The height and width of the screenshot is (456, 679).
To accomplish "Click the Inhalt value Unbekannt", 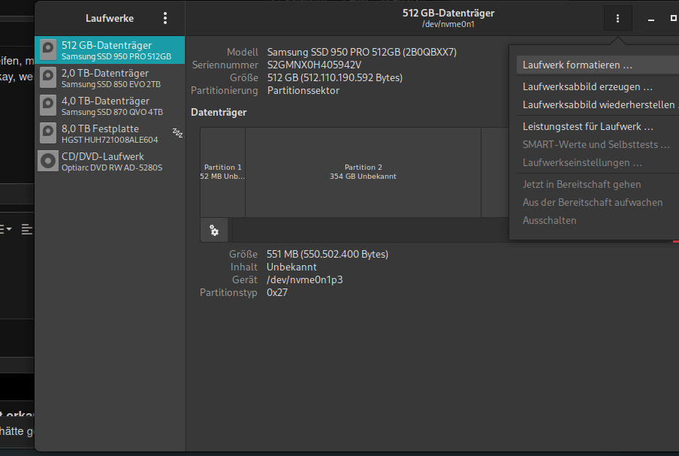I will [x=291, y=267].
